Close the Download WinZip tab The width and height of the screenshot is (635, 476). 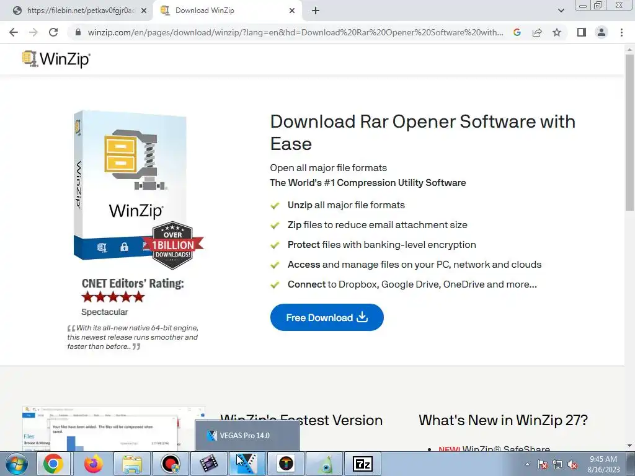pos(292,11)
